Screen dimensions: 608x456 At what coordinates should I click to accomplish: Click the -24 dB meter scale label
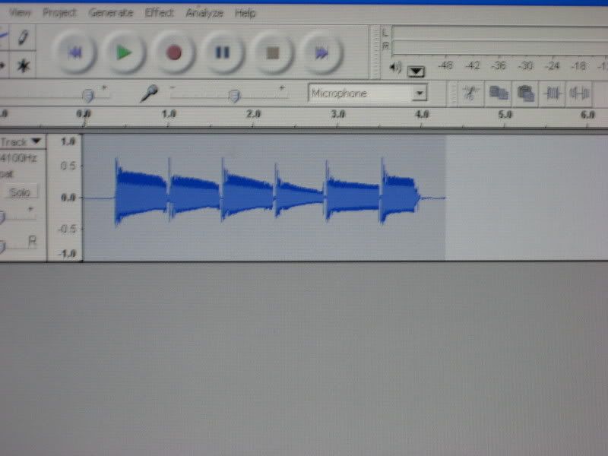tap(552, 66)
